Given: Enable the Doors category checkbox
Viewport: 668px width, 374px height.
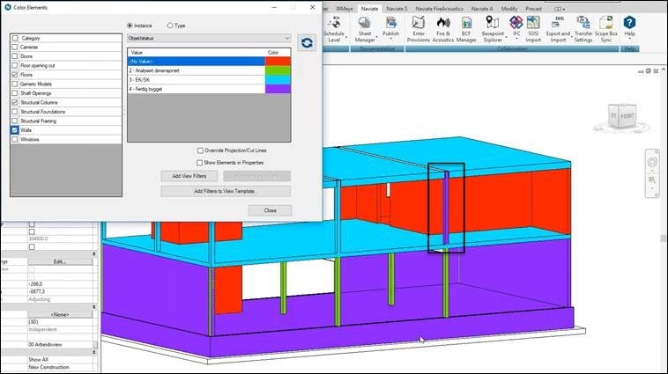Looking at the screenshot, I should [x=15, y=57].
